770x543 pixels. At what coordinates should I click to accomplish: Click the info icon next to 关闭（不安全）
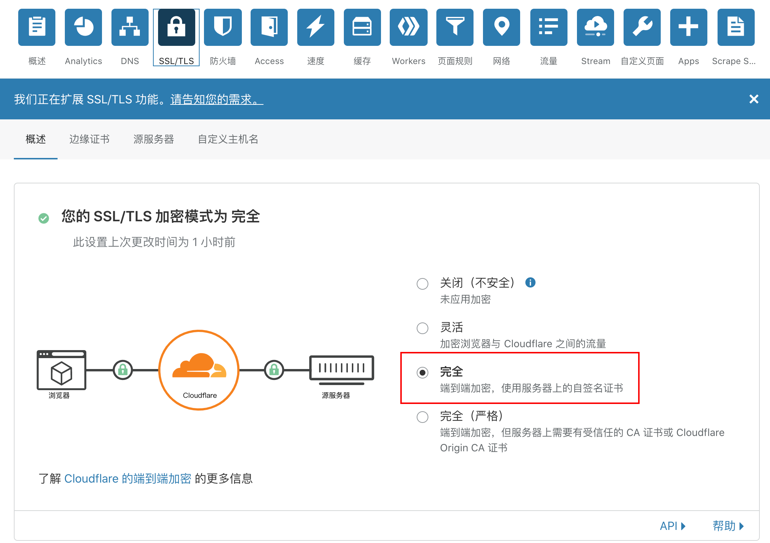[x=530, y=282]
